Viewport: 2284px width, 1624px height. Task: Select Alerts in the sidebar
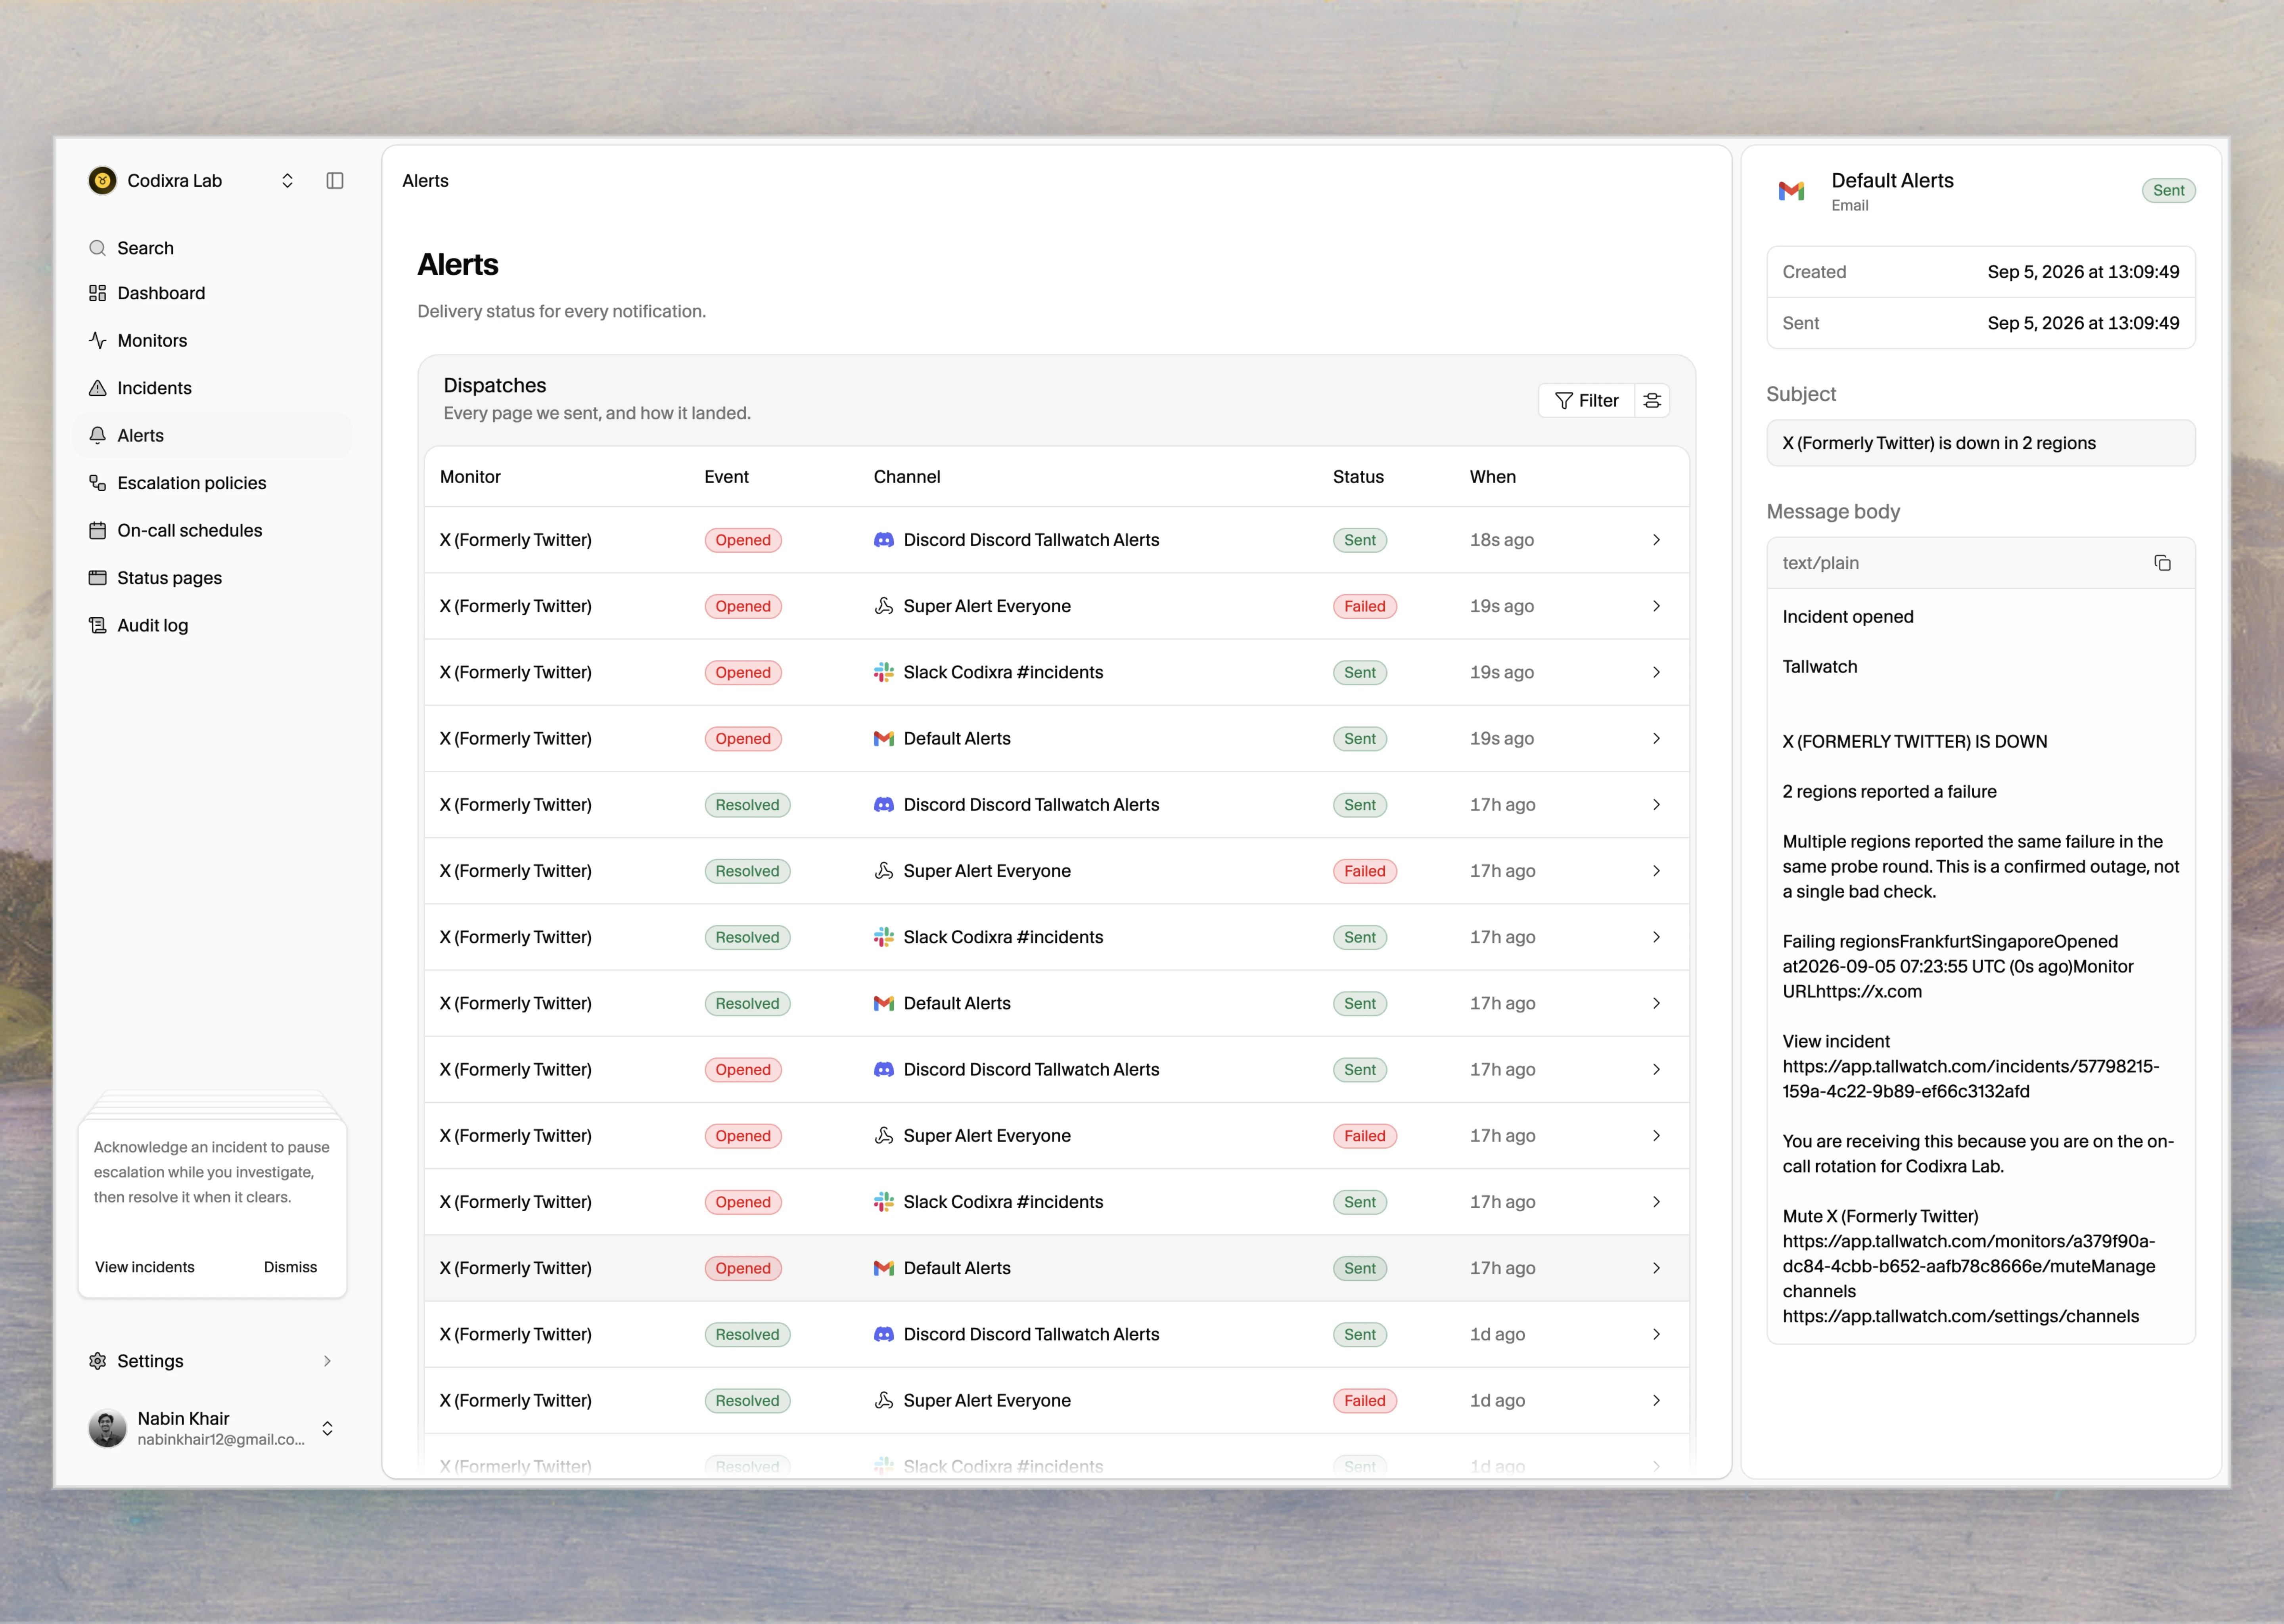(212, 436)
